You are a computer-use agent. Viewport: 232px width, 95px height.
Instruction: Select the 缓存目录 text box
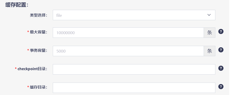point(134,88)
